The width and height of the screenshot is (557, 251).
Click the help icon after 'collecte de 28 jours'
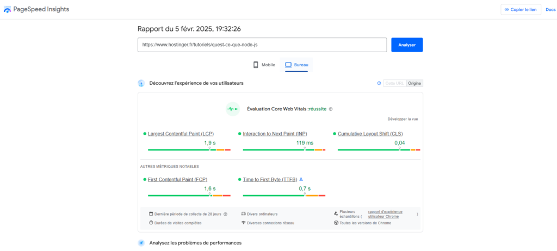(x=225, y=214)
